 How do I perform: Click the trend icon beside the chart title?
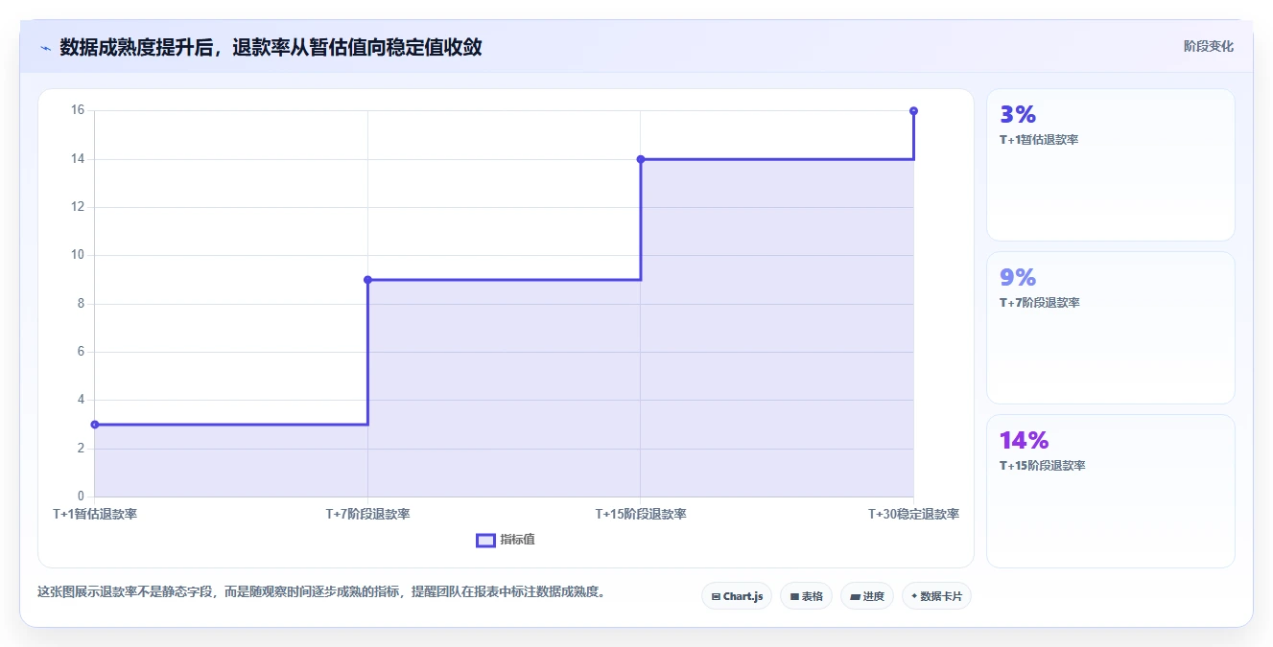(x=45, y=48)
